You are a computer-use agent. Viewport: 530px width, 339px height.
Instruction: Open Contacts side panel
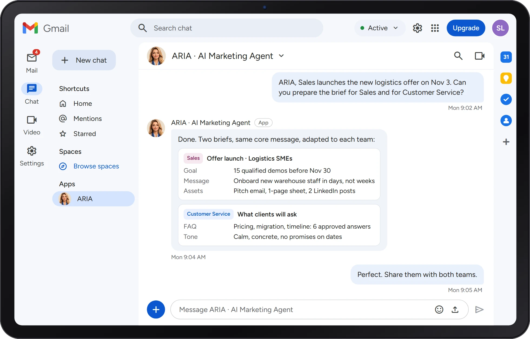click(x=506, y=120)
